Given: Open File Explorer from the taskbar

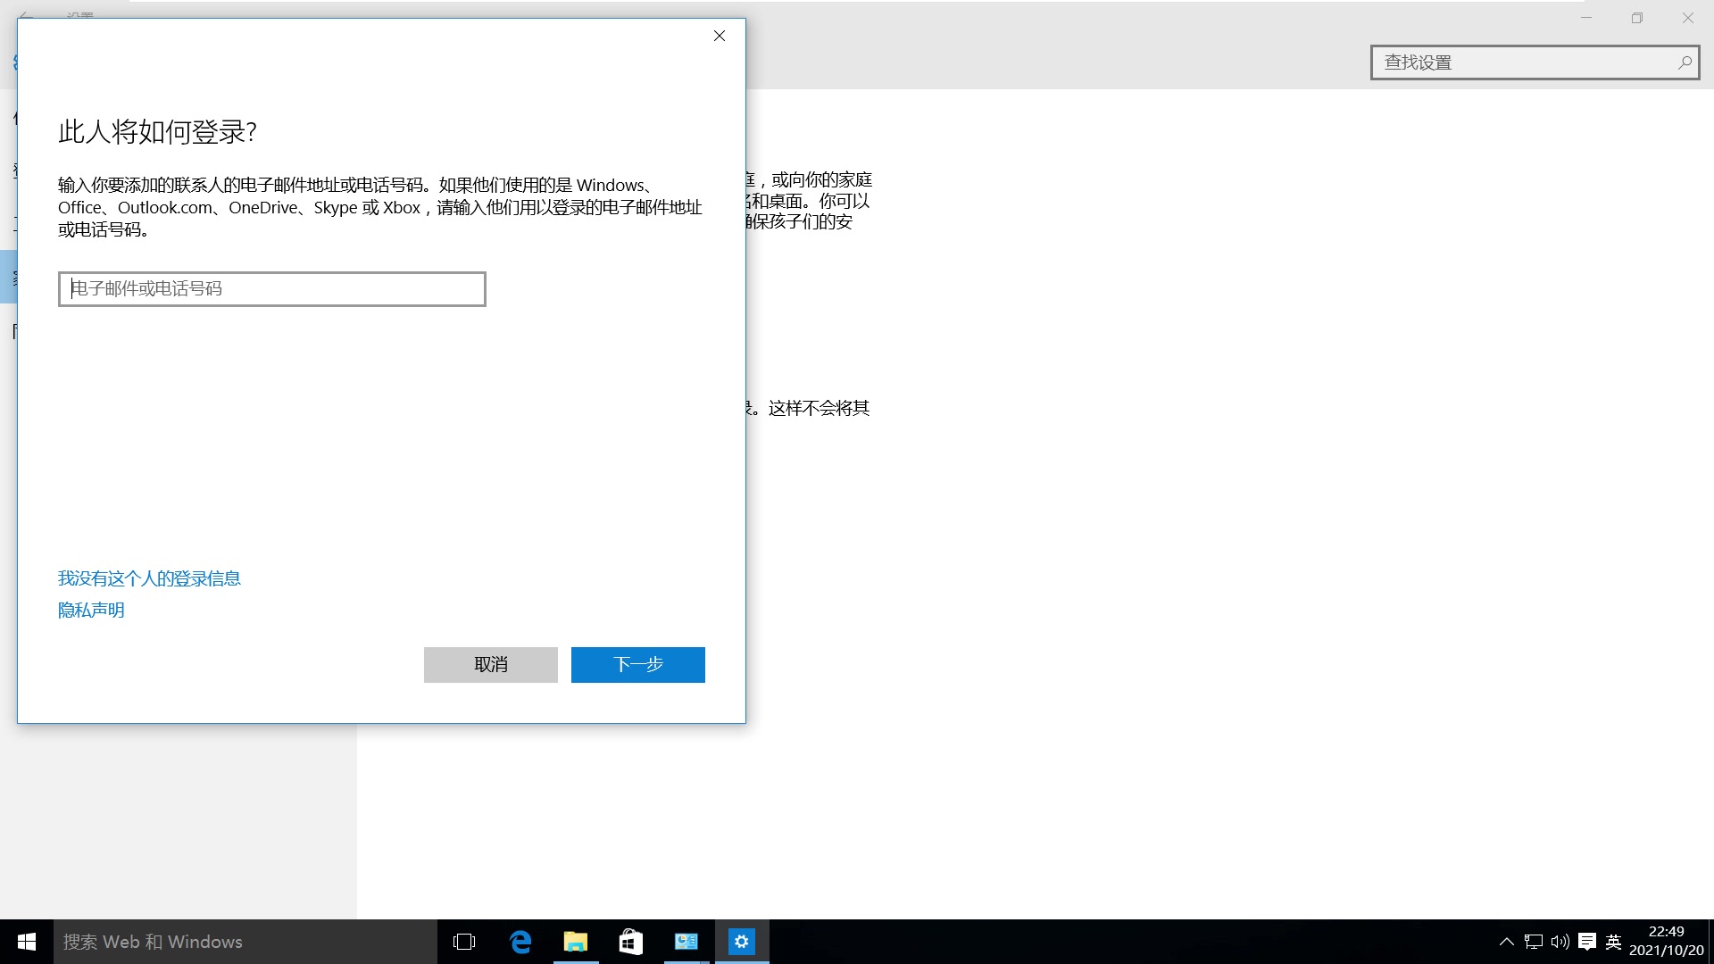Looking at the screenshot, I should point(576,942).
